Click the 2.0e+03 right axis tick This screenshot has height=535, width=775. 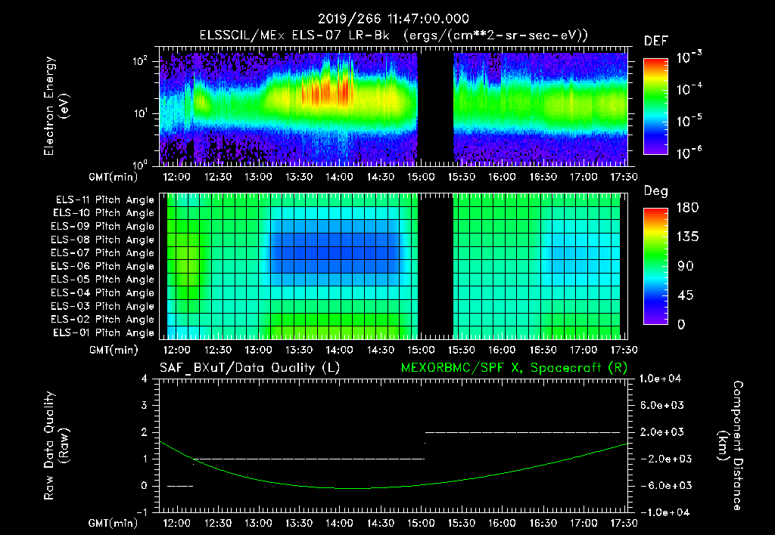click(661, 431)
